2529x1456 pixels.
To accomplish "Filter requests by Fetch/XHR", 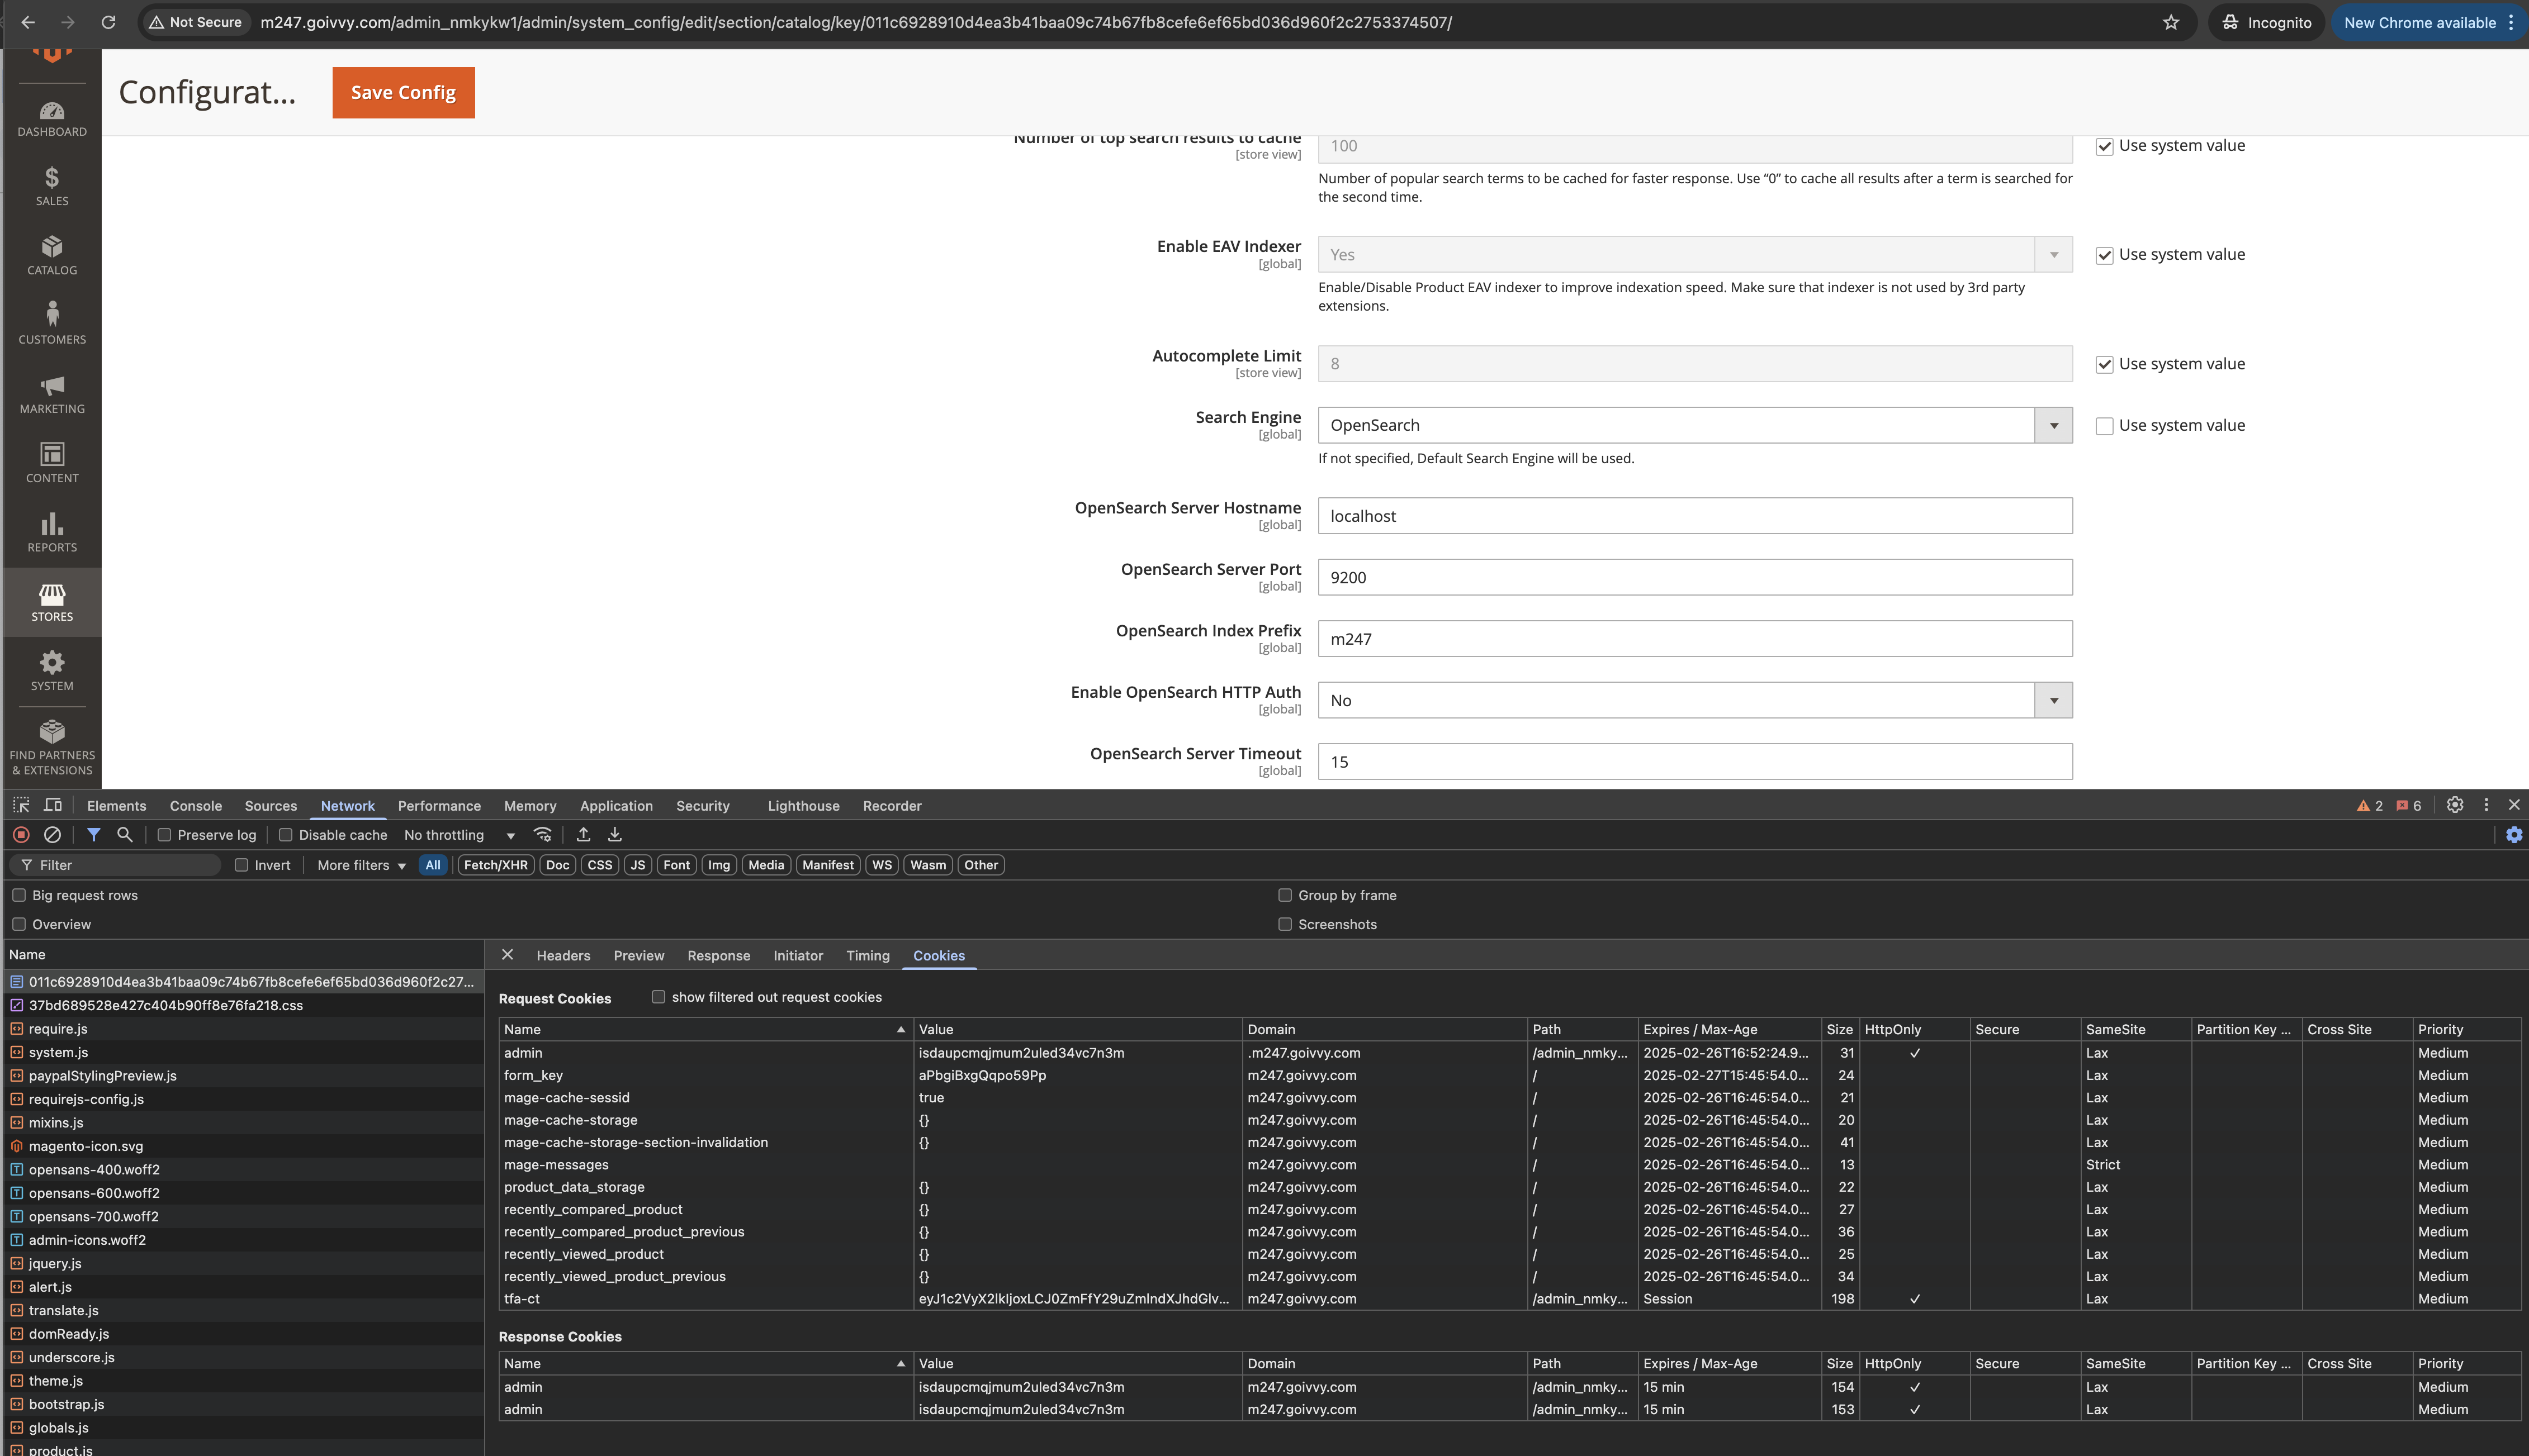I will [x=495, y=865].
